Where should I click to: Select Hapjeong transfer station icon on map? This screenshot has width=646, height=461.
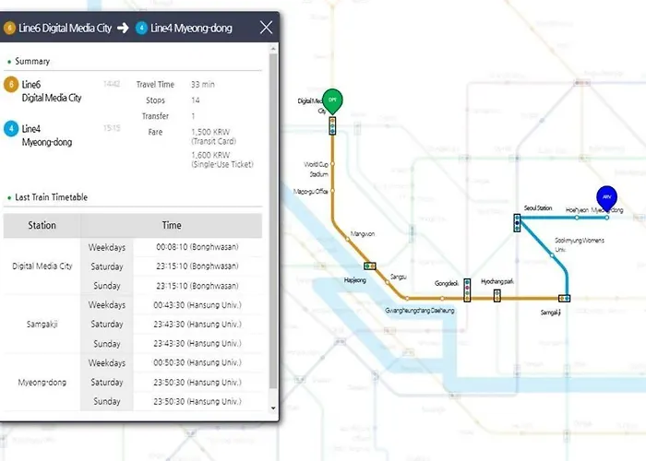[x=370, y=266]
